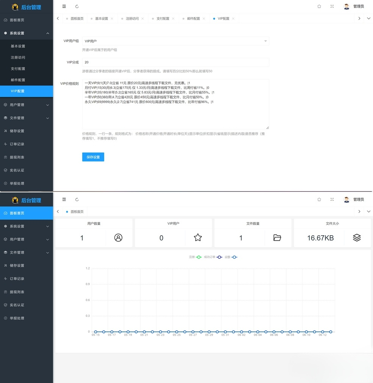The width and height of the screenshot is (373, 383).
Task: Open the 管理员 avatar in top panel
Action: pyautogui.click(x=346, y=6)
